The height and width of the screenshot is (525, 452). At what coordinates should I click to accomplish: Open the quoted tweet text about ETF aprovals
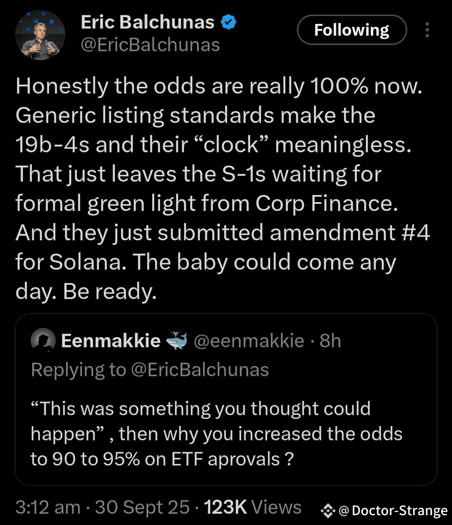(x=216, y=434)
